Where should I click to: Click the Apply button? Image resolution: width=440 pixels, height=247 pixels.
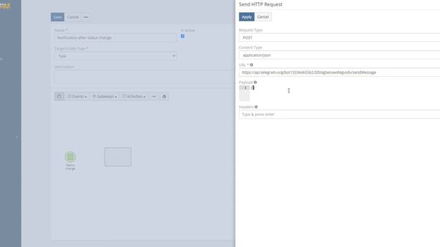coord(246,16)
